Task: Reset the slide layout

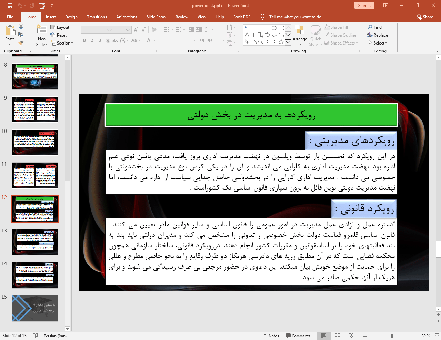Action: click(x=59, y=35)
